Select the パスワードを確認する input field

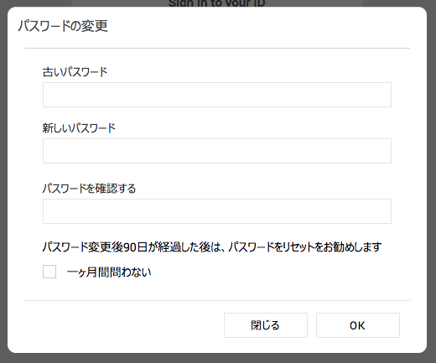pyautogui.click(x=217, y=211)
